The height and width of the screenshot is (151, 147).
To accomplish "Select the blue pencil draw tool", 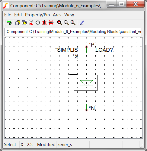I will coord(82,23).
